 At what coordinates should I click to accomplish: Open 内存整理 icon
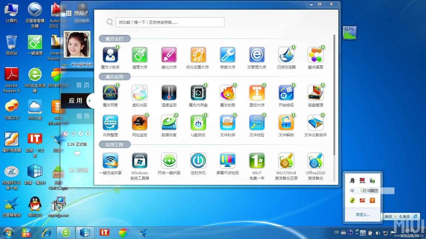tap(110, 123)
